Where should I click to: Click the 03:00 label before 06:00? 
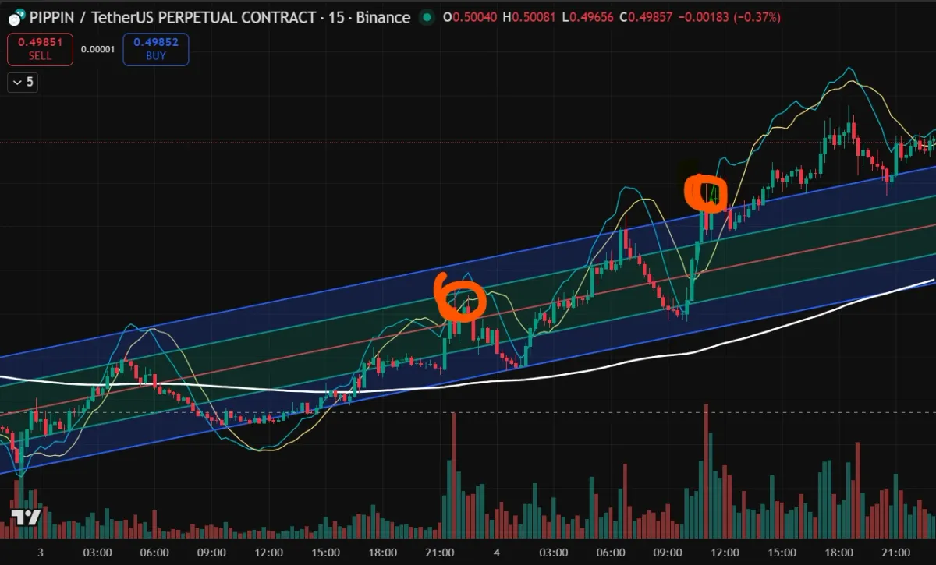pos(97,553)
